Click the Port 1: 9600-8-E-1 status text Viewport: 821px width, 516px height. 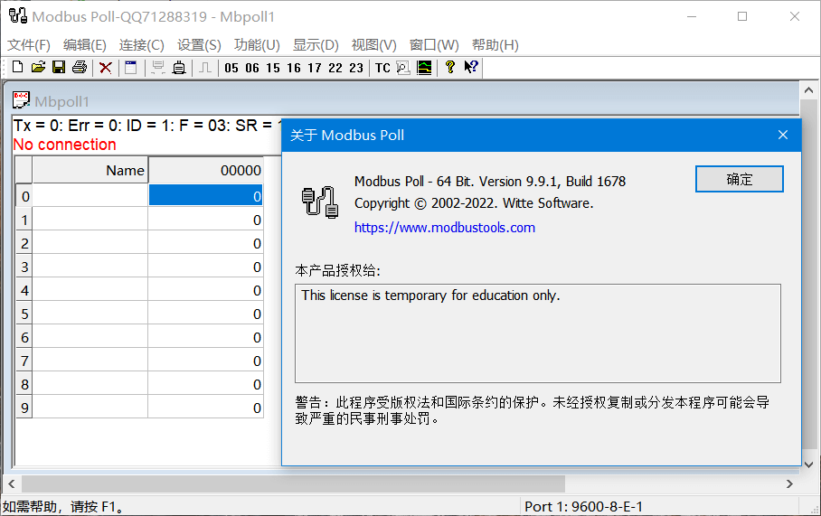click(x=583, y=507)
